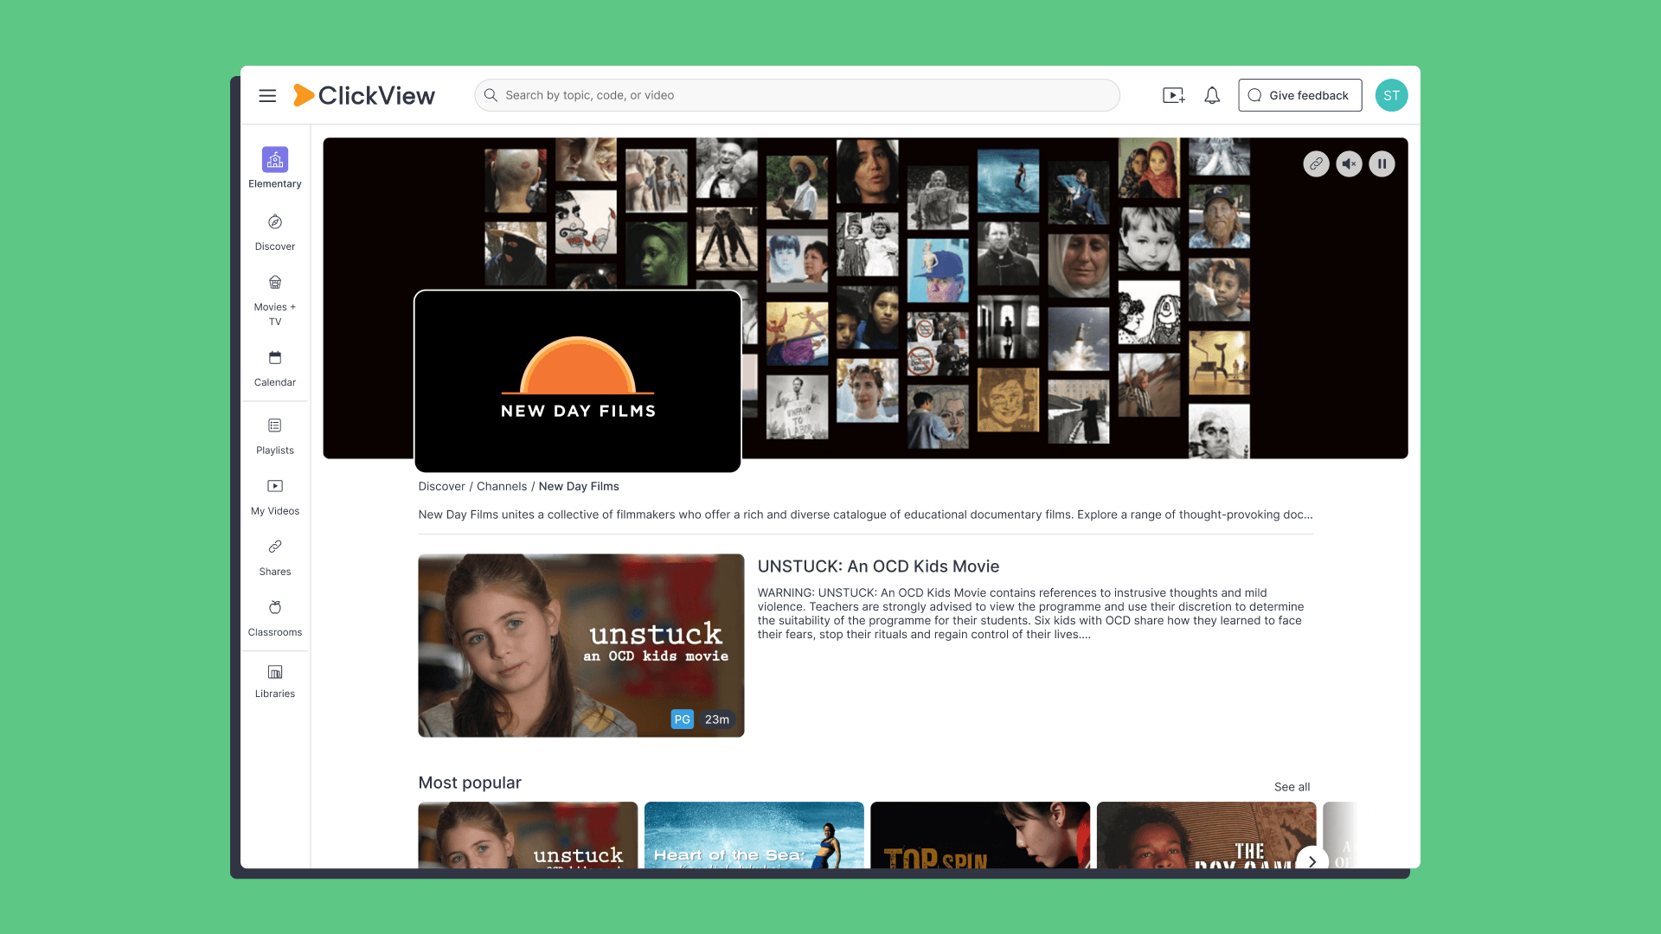1661x934 pixels.
Task: Open Classrooms in the sidebar
Action: 275,618
